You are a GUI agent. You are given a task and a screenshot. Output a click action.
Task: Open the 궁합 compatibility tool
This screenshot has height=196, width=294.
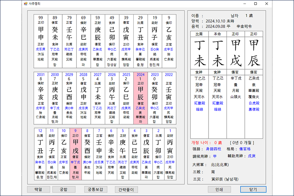click(x=64, y=190)
